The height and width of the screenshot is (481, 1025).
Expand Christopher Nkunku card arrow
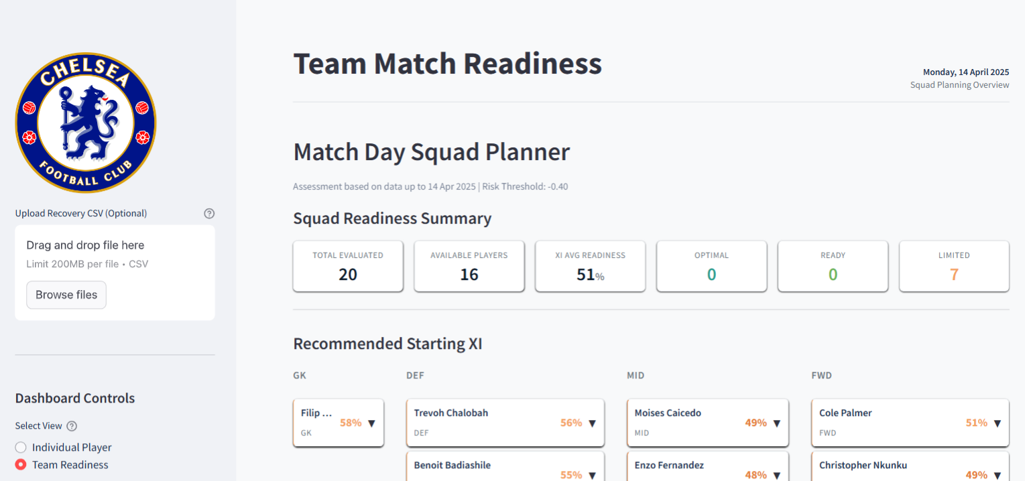point(997,475)
